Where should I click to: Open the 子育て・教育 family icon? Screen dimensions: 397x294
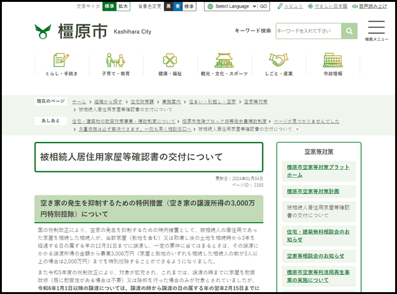(x=115, y=60)
